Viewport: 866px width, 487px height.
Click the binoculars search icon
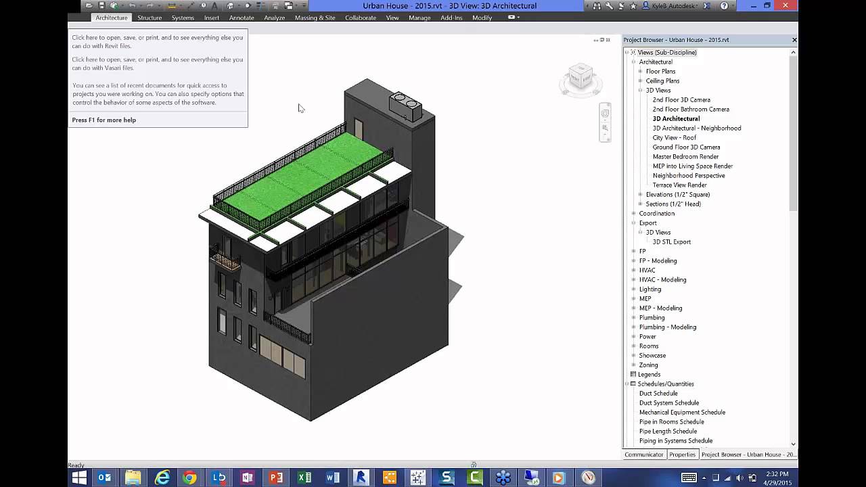click(597, 5)
